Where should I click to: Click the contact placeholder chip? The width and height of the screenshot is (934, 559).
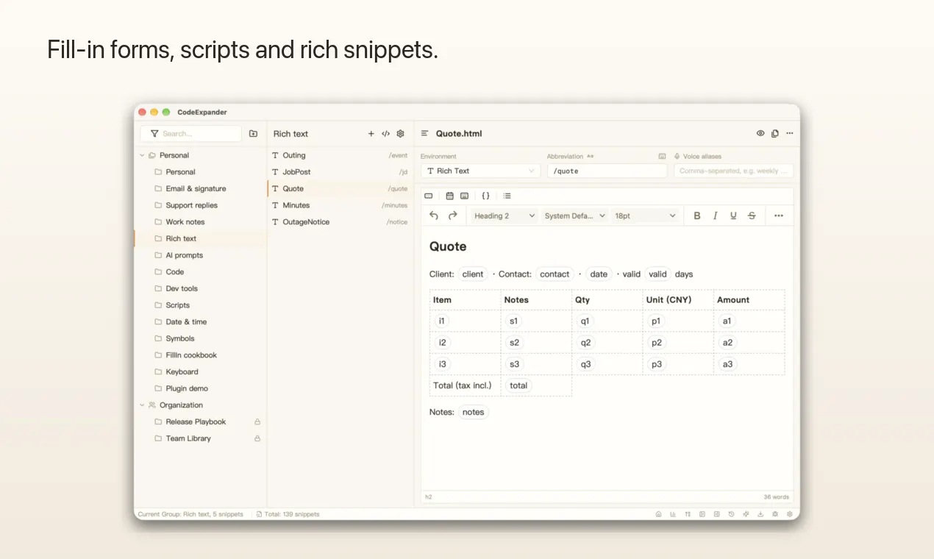(x=555, y=274)
